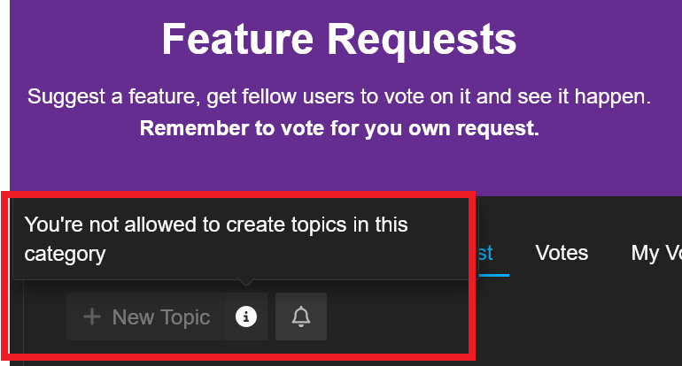Click the New Topic button
This screenshot has width=682, height=366.
click(146, 316)
